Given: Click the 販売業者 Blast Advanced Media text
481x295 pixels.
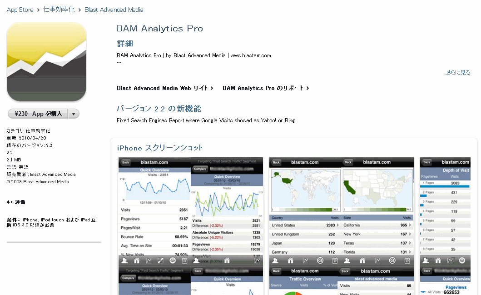Looking at the screenshot, I should coord(41,175).
